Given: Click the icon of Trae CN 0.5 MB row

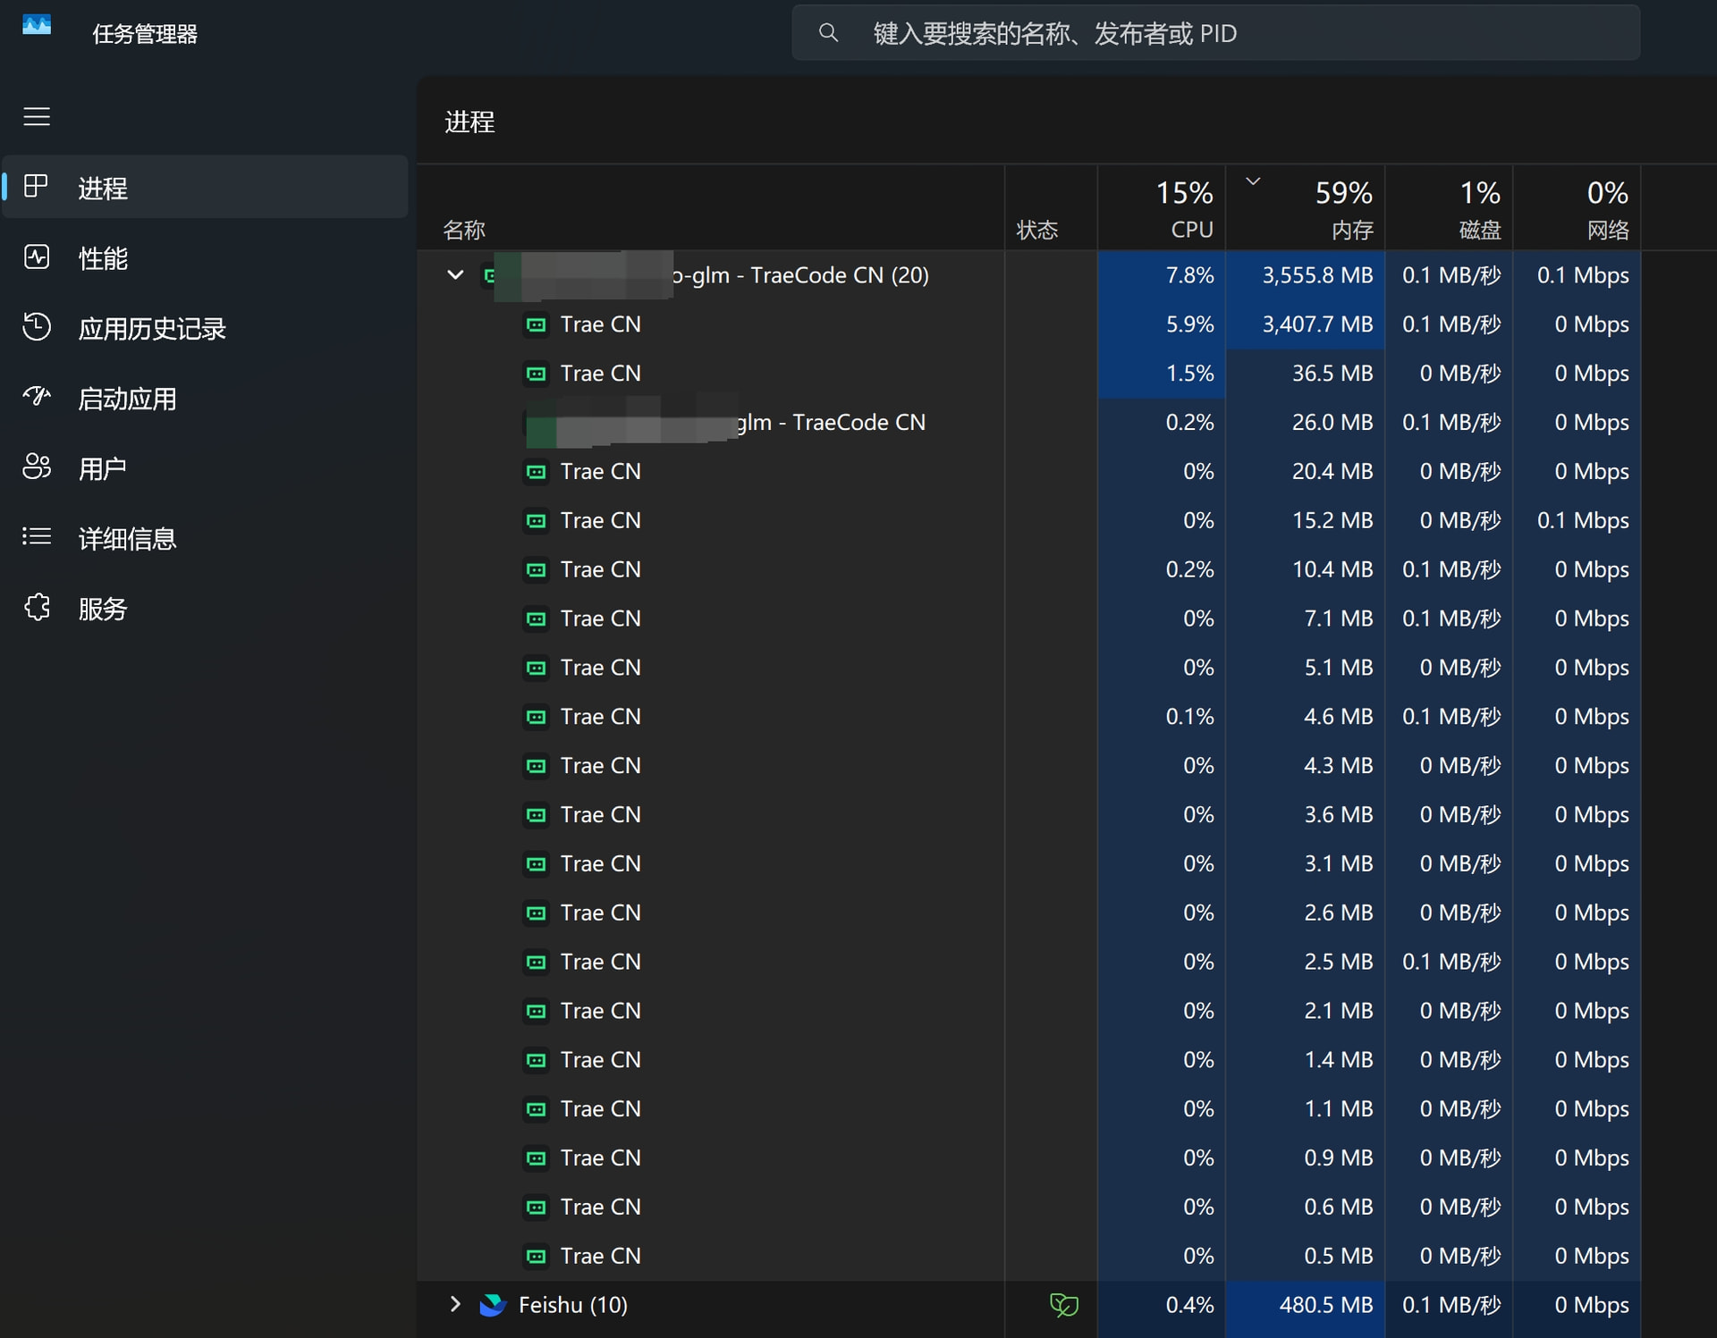Looking at the screenshot, I should (x=536, y=1257).
